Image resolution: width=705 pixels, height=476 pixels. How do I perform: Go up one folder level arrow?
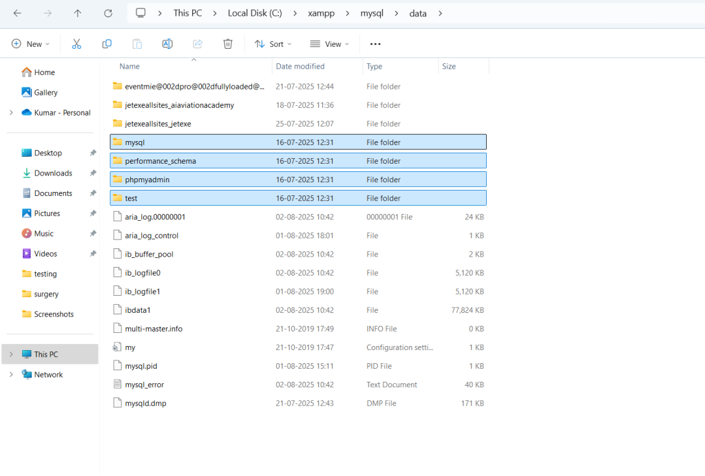[x=78, y=14]
